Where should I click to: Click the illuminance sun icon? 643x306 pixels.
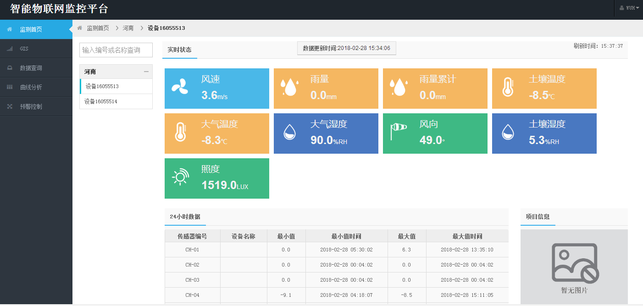(x=180, y=177)
